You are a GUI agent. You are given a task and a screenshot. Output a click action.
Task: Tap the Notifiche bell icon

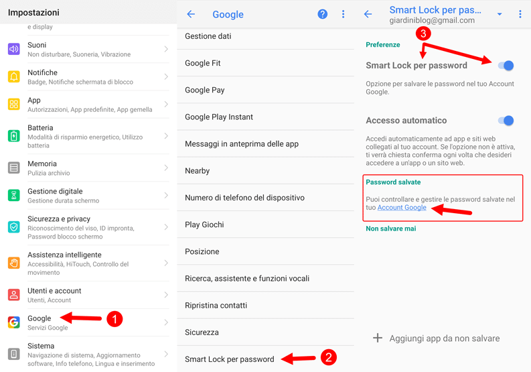click(14, 77)
